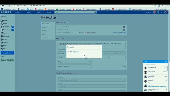Open the Robux balance icon in header

[x=158, y=13]
